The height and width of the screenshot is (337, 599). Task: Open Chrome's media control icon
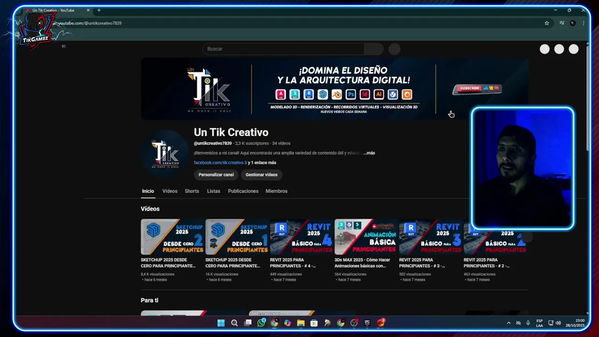click(562, 23)
